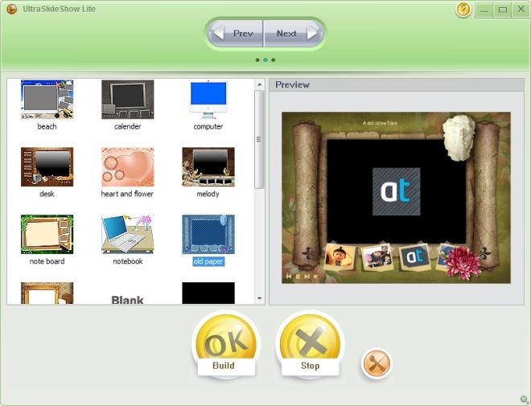Screen dimensions: 531x406
Task: Maximize the UltraSlideShow window
Action: click(x=503, y=10)
